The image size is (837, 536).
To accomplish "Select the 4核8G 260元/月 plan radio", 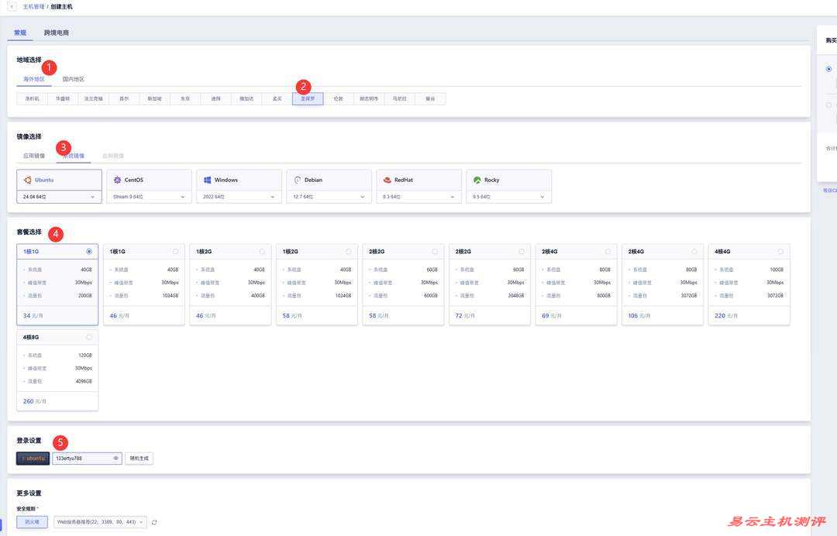I will pos(89,337).
